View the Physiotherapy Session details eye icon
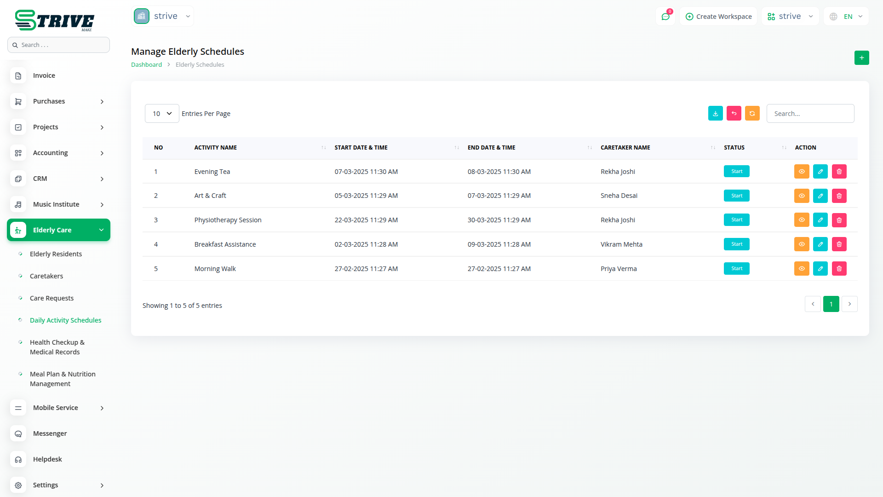This screenshot has width=883, height=497. click(801, 220)
